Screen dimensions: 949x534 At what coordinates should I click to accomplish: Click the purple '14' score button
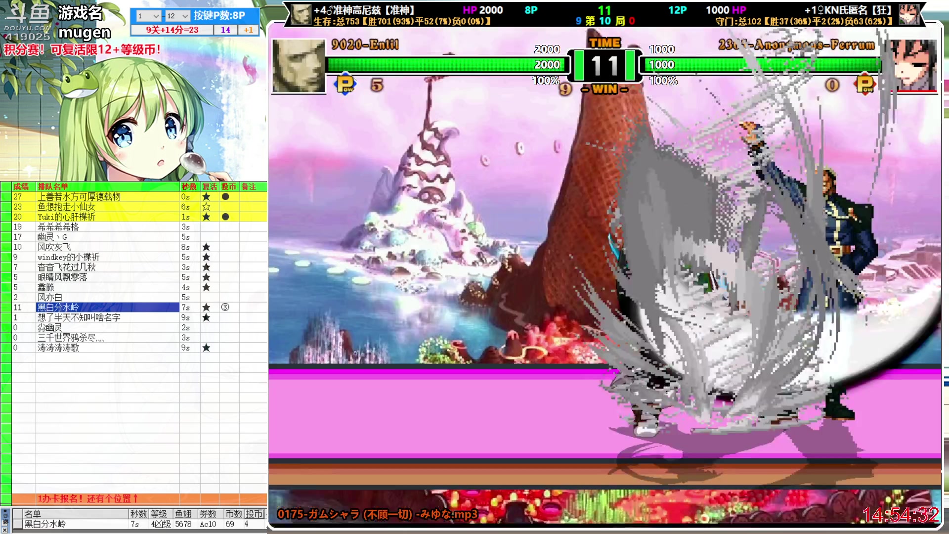click(225, 30)
